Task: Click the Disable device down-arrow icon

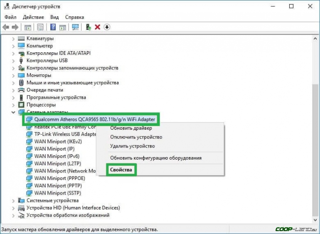Action: pos(107,27)
